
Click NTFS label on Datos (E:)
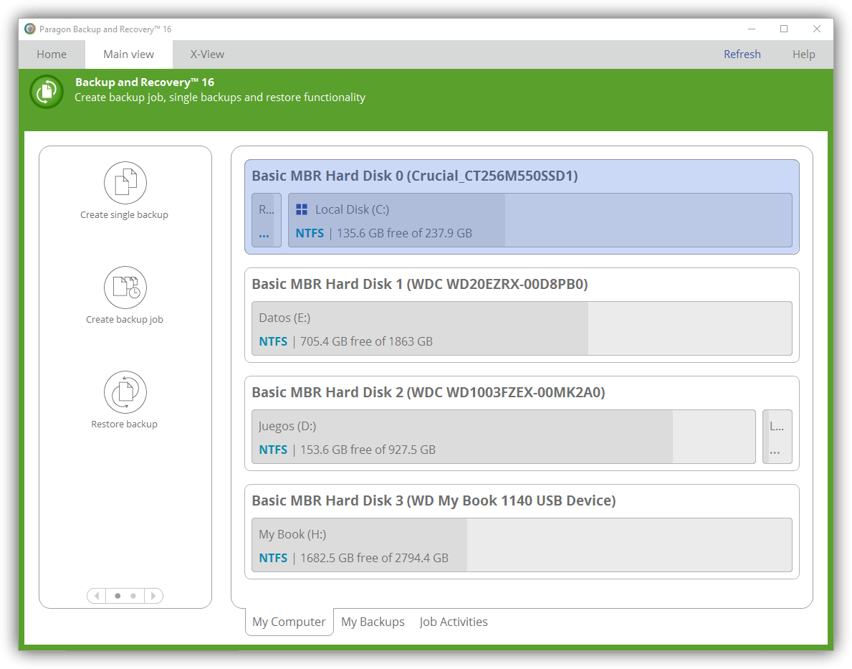pos(273,341)
